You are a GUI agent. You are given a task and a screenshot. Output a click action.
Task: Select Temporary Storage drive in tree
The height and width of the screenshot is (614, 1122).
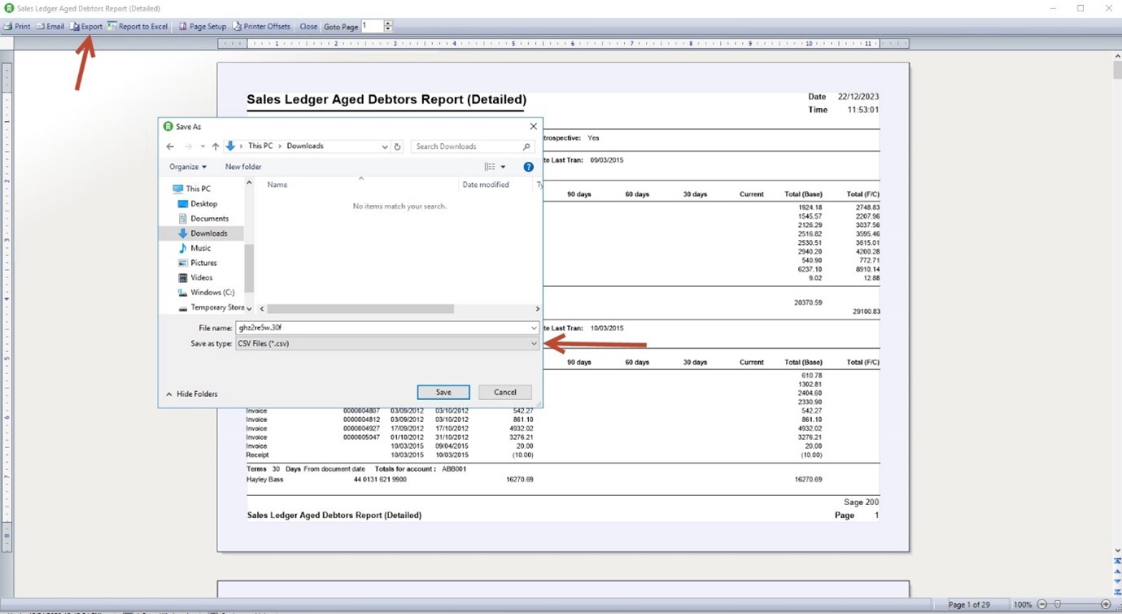coord(211,307)
